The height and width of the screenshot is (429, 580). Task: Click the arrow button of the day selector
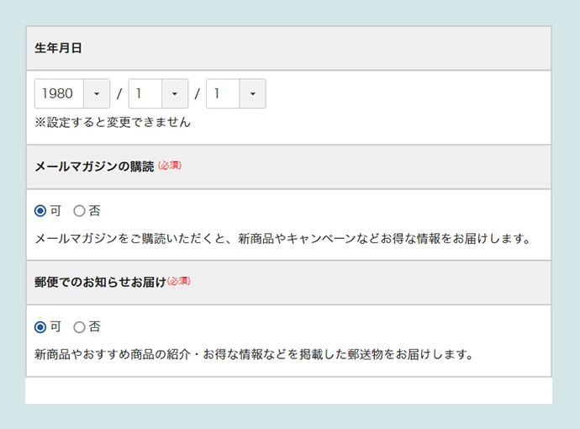coord(252,93)
